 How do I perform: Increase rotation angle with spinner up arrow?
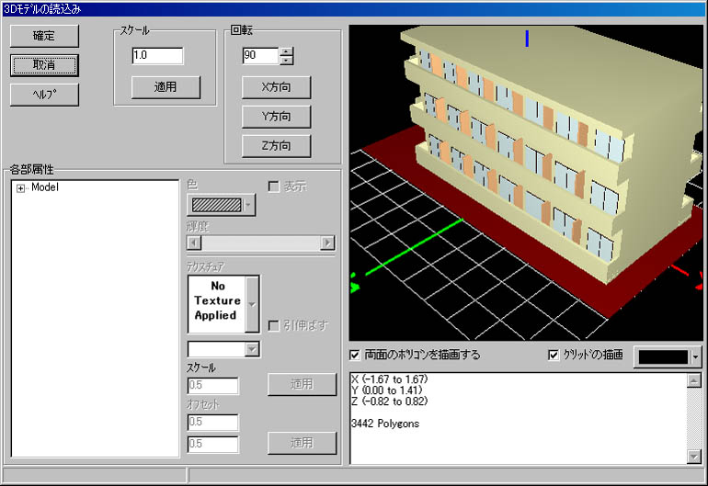286,51
